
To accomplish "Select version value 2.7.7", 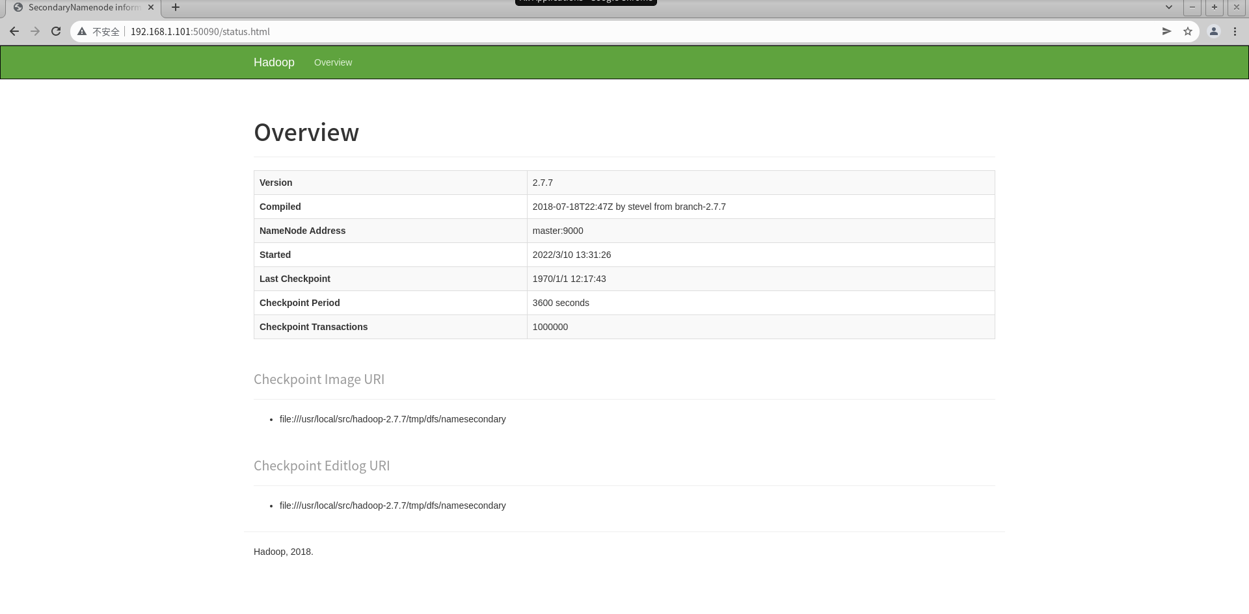I will pyautogui.click(x=543, y=183).
